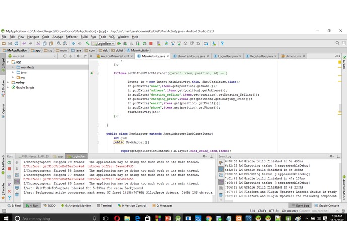Click red X close icon in Run panel

point(9,191)
